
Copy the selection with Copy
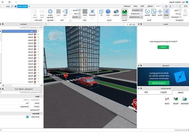178,10
